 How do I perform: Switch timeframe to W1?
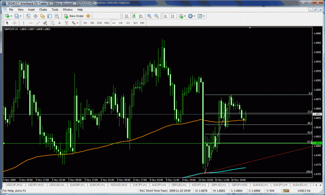pos(135,23)
